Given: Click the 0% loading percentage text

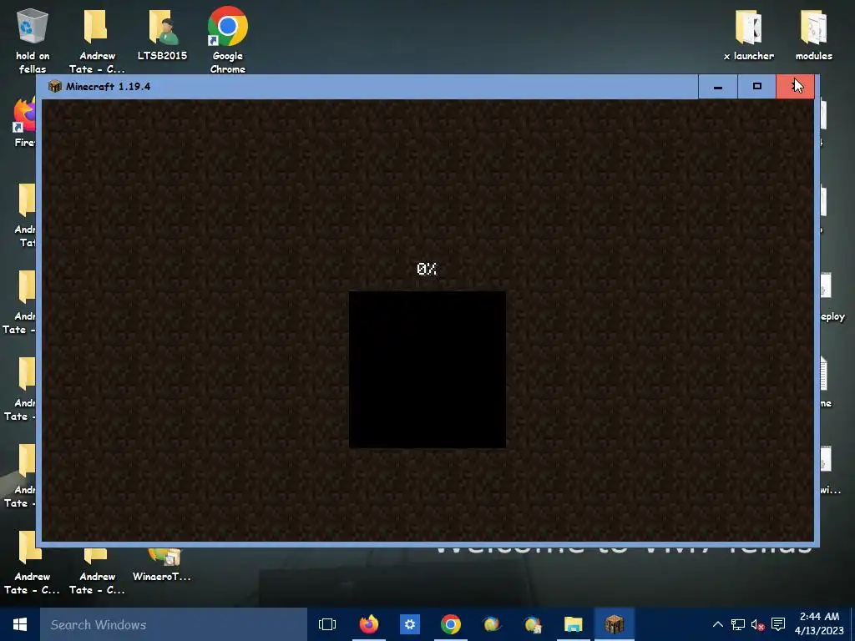Looking at the screenshot, I should (x=427, y=269).
